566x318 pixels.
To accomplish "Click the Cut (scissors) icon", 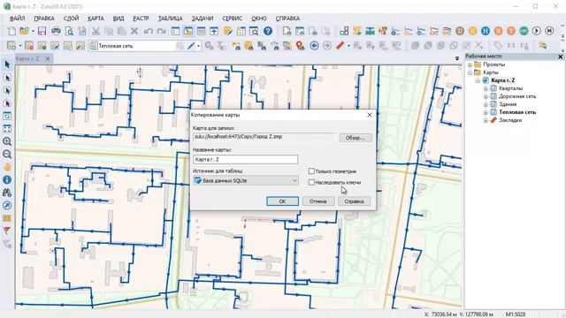I will coord(96,31).
